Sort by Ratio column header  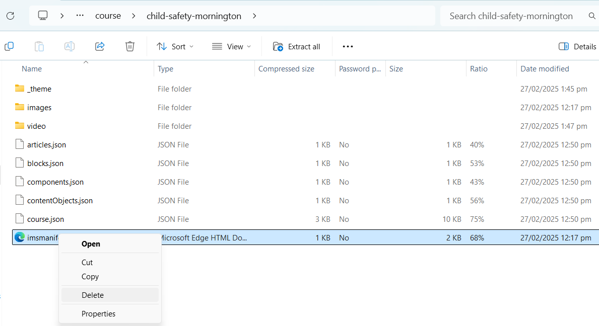(479, 69)
